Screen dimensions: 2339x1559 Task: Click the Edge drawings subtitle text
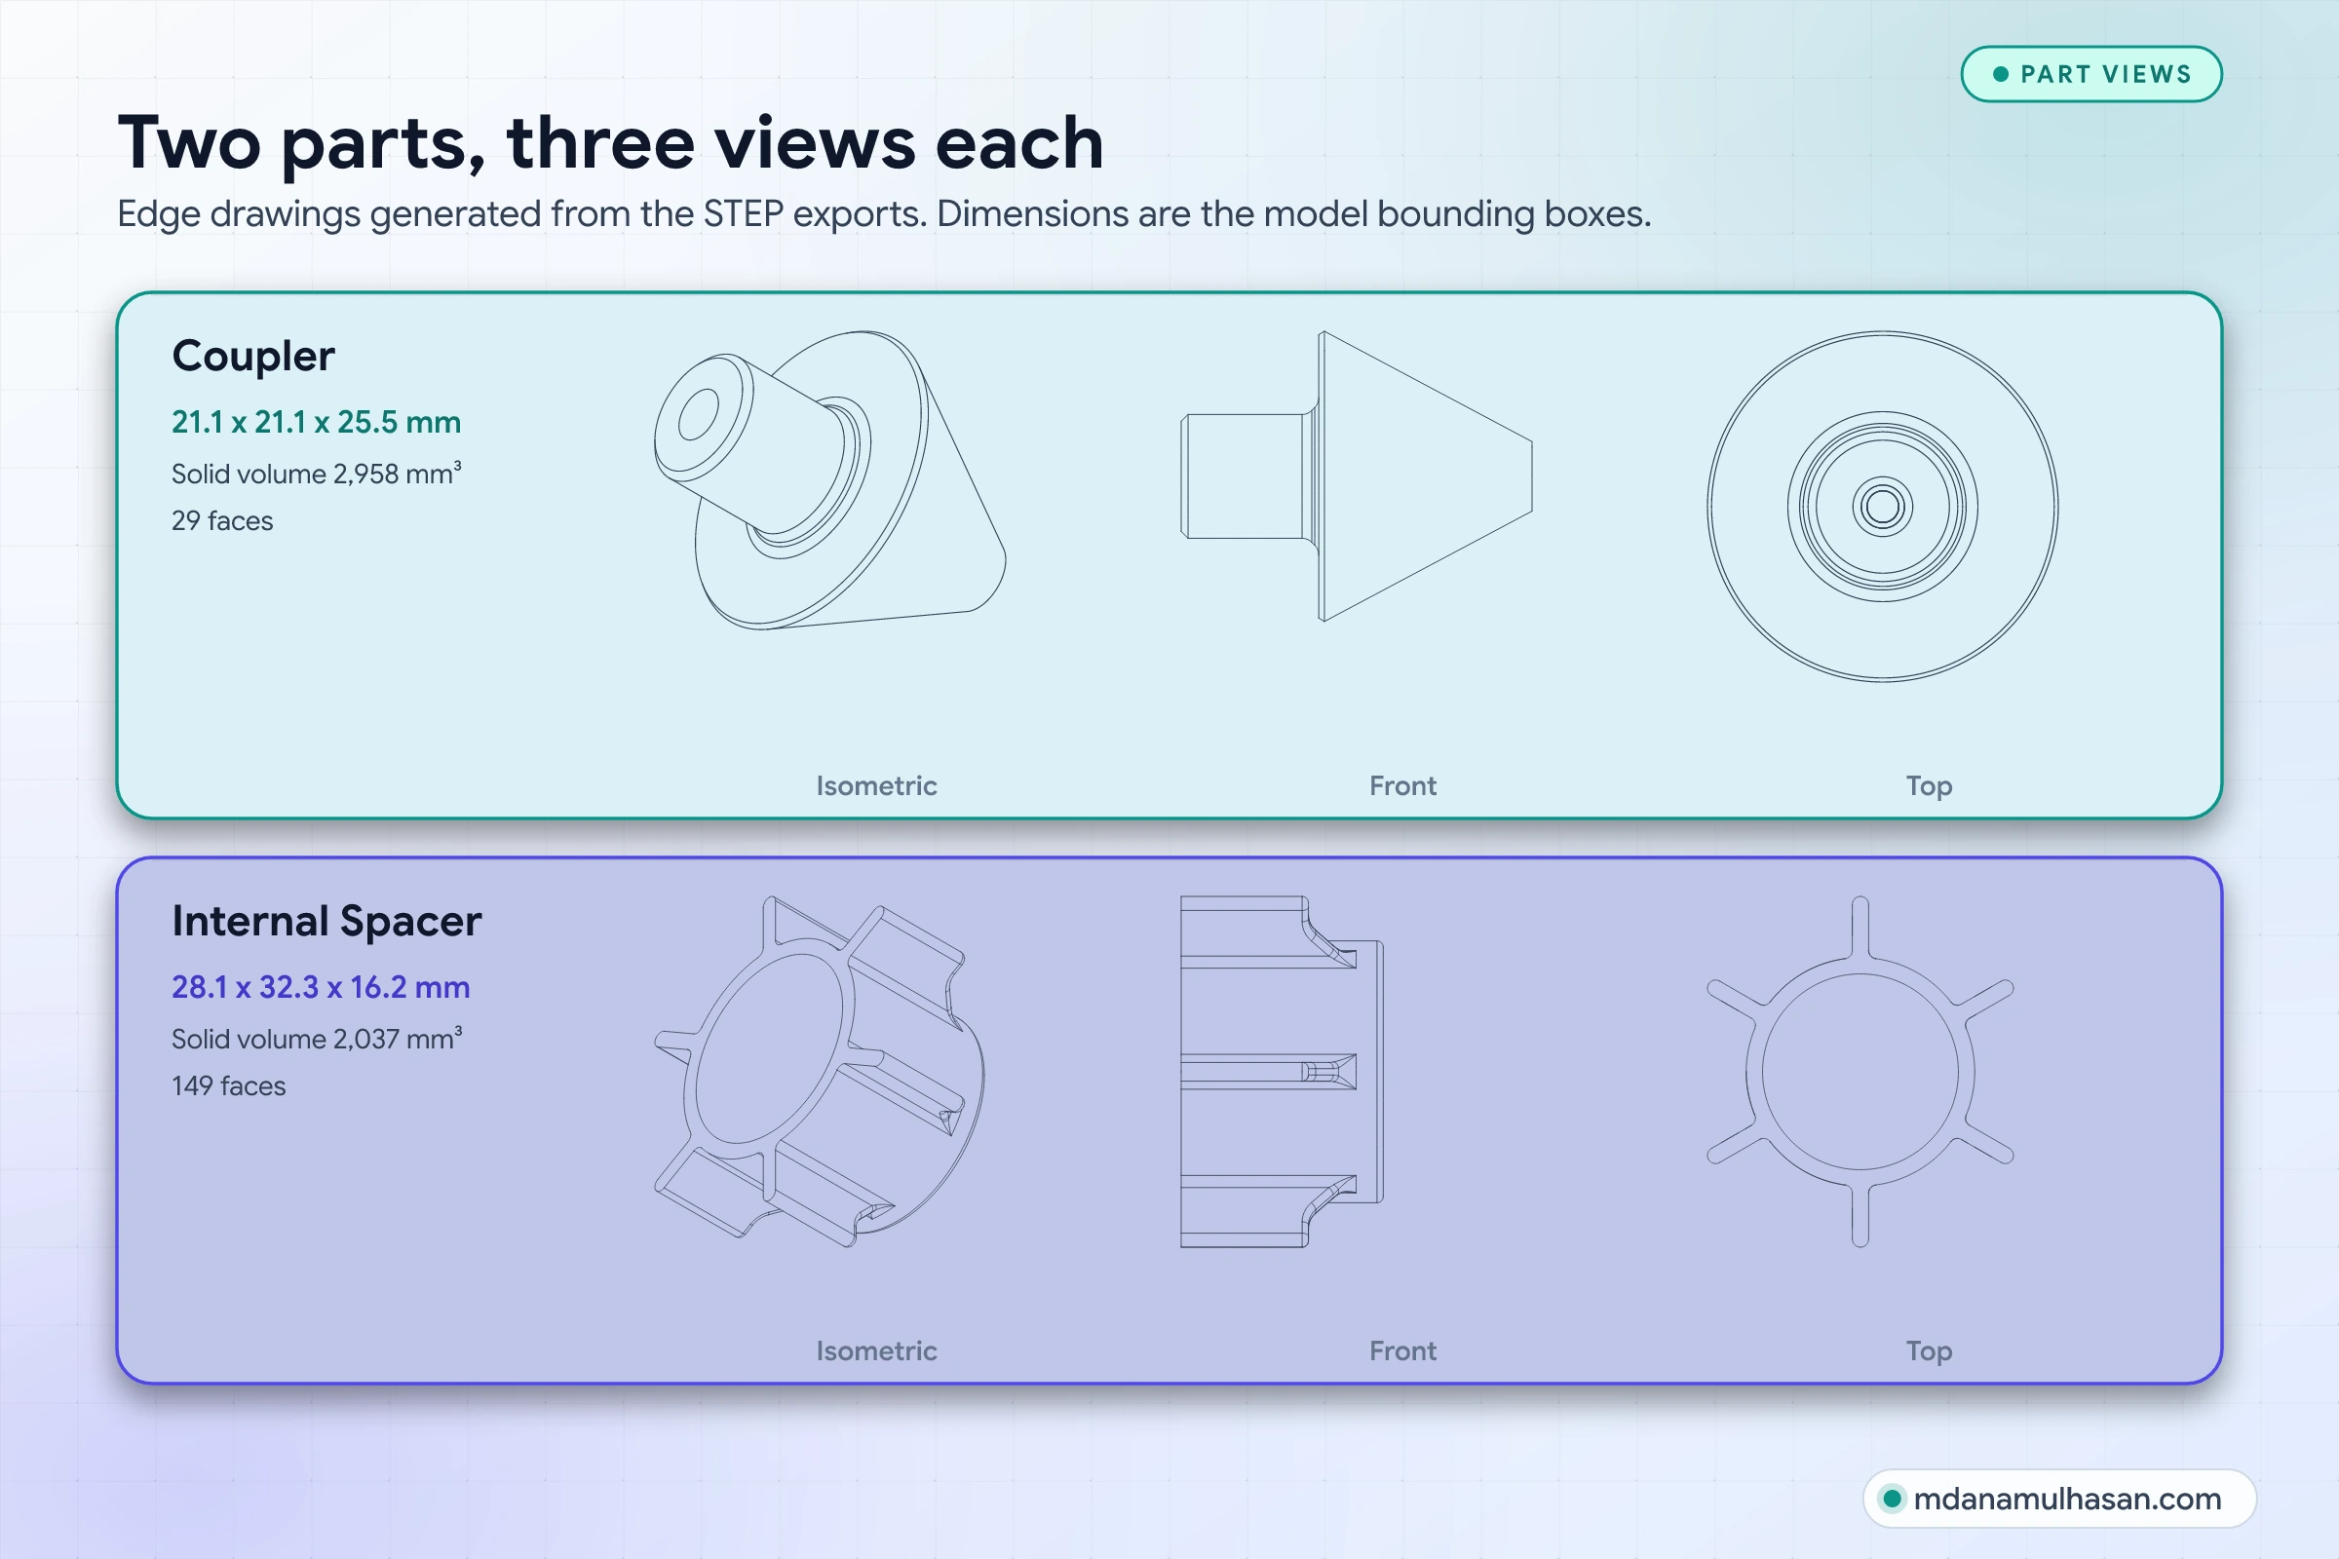pos(884,214)
